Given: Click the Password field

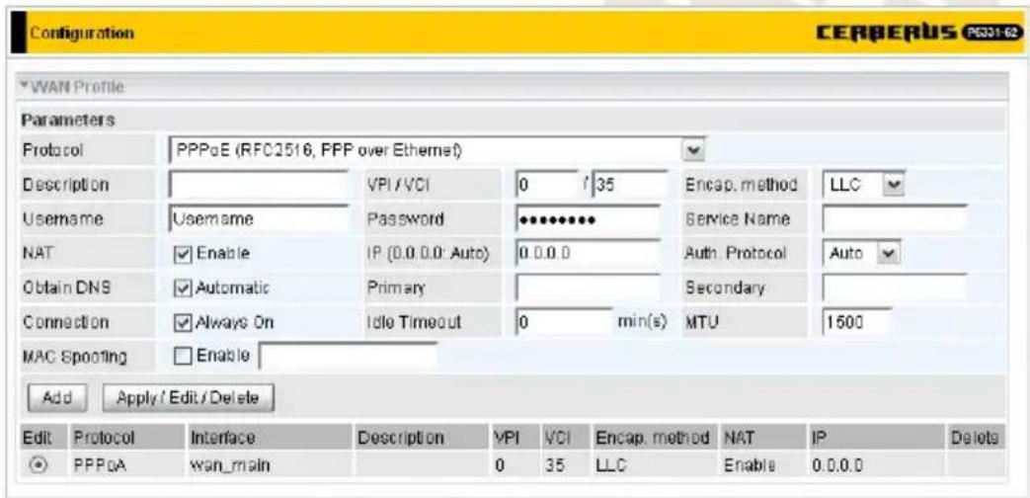Looking at the screenshot, I should (x=588, y=219).
